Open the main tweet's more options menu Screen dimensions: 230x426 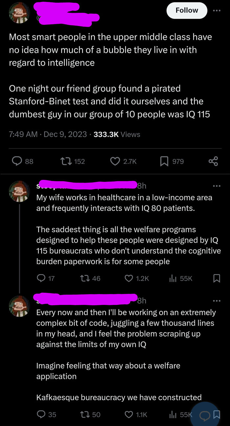pyautogui.click(x=217, y=11)
